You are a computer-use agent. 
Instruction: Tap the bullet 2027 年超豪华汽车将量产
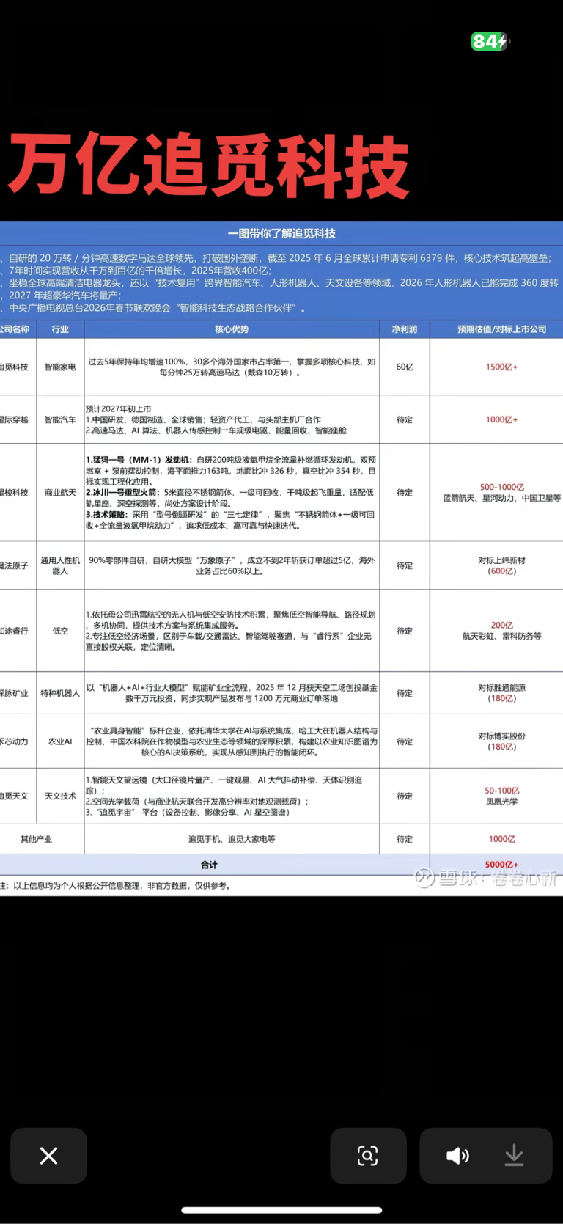[x=62, y=295]
